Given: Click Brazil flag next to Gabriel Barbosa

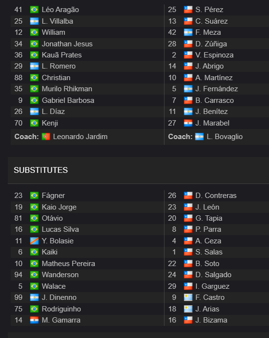Looking at the screenshot, I should coord(34,100).
